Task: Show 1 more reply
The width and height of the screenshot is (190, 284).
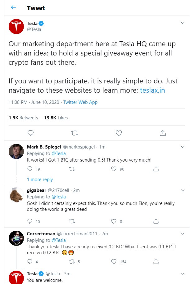Action: tap(40, 180)
